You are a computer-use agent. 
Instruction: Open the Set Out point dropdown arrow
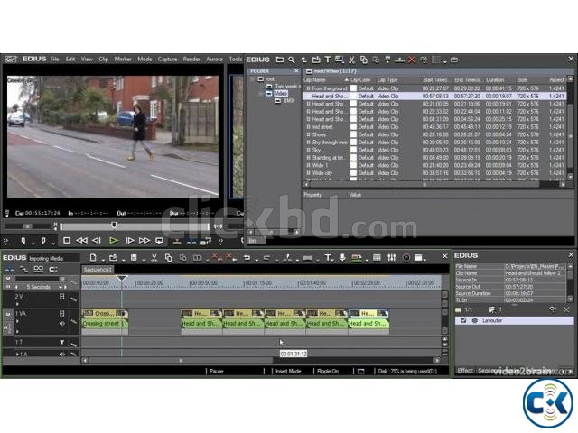tap(53, 244)
